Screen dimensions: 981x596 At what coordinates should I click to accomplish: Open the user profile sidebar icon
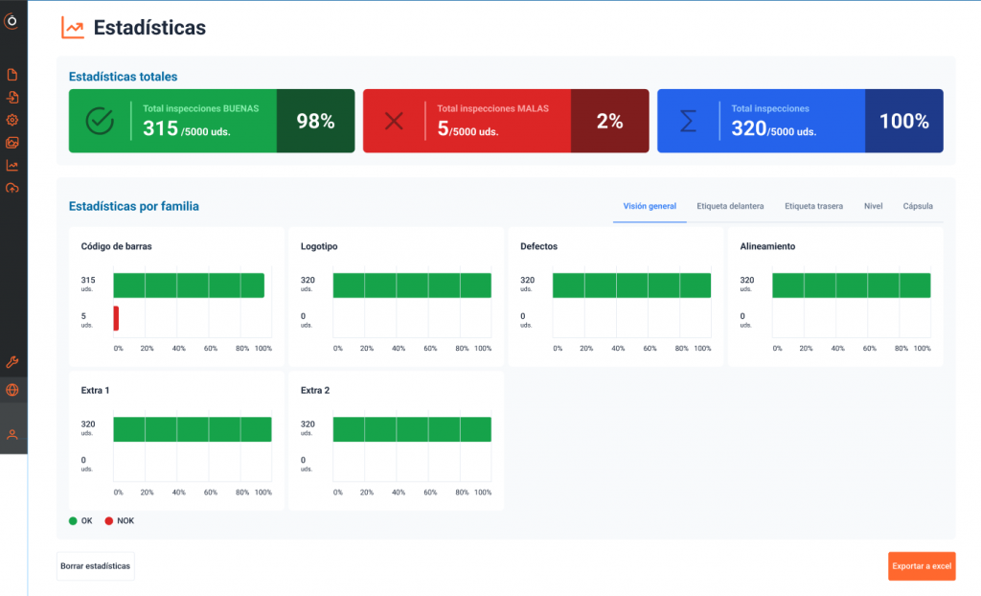click(x=12, y=434)
